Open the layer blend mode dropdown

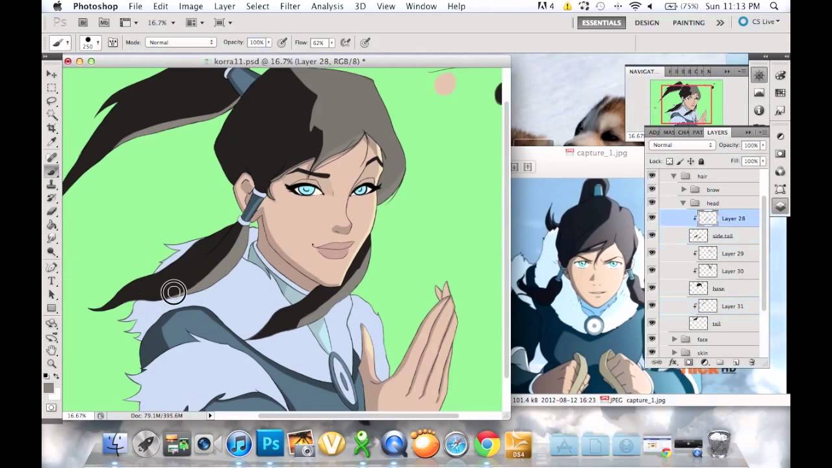[x=682, y=146]
